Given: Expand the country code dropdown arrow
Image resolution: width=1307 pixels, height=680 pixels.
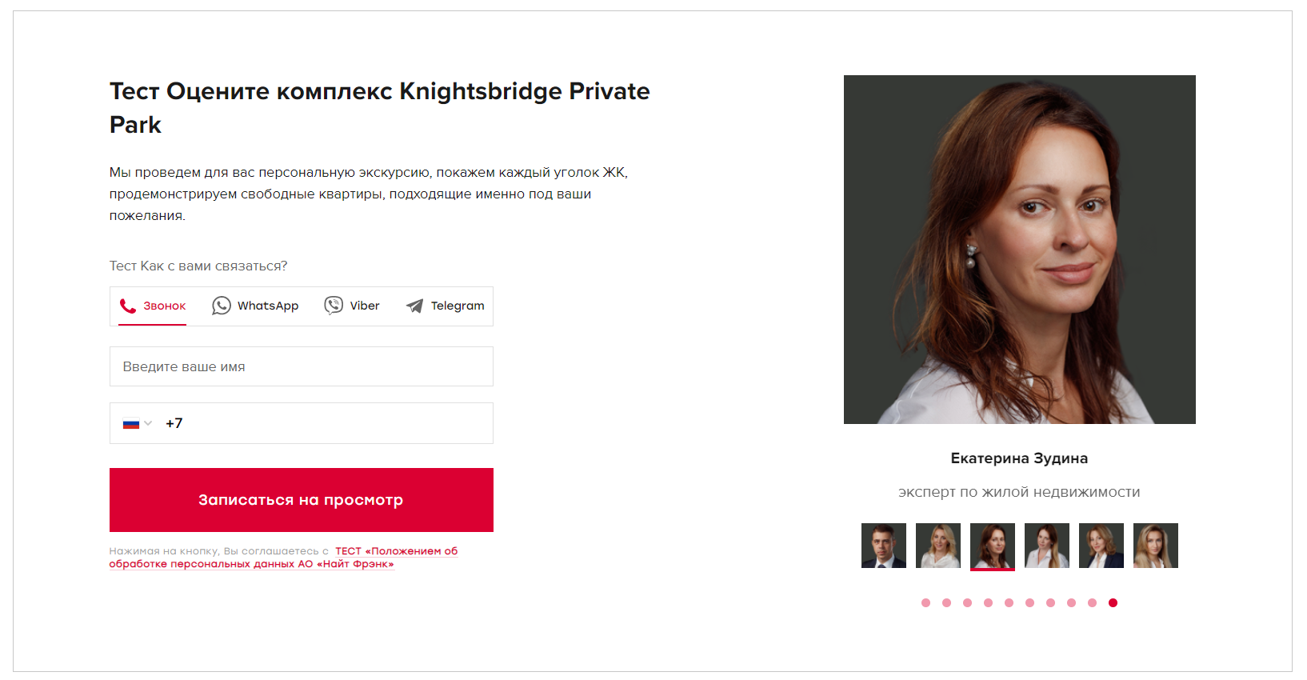Looking at the screenshot, I should coord(148,424).
